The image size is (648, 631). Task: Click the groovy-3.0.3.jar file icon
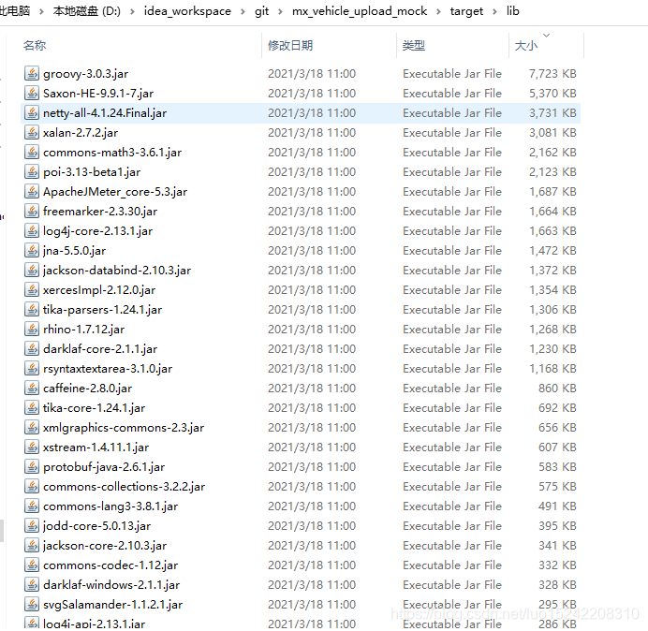pyautogui.click(x=32, y=74)
